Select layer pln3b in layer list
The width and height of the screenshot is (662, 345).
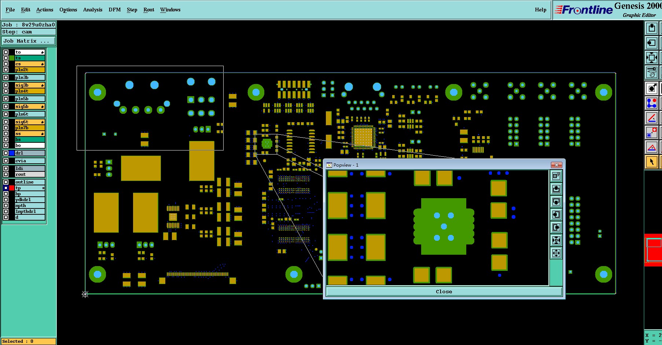[x=30, y=77]
